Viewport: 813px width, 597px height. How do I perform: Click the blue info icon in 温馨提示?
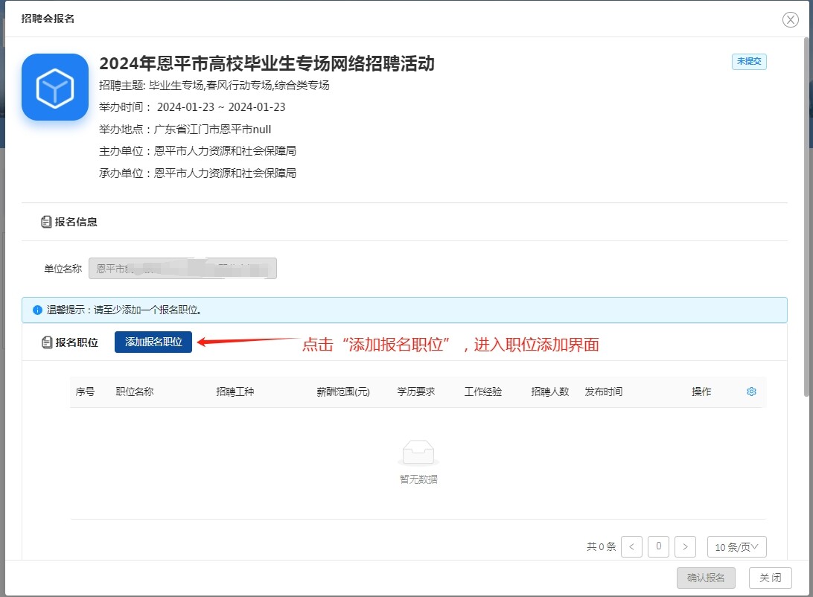coord(37,310)
